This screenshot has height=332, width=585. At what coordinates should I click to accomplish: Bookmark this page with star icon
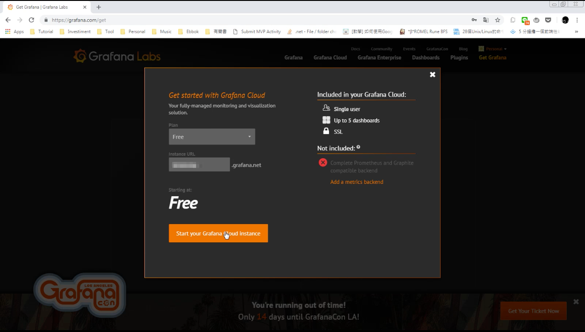click(x=498, y=20)
